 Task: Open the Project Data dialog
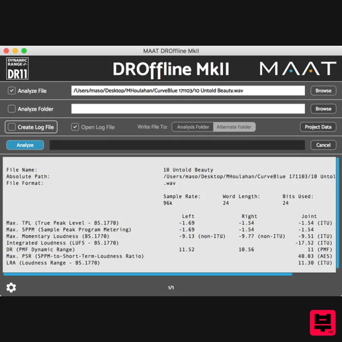coord(318,127)
